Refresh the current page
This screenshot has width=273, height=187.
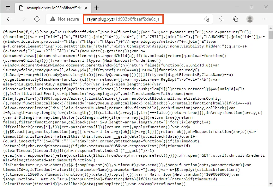37,19
